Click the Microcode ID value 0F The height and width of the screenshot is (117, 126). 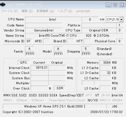coord(29,41)
